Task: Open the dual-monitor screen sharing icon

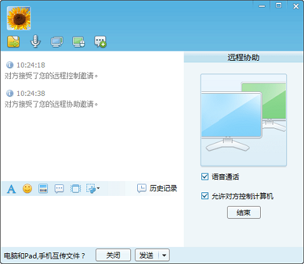Action: click(57, 42)
